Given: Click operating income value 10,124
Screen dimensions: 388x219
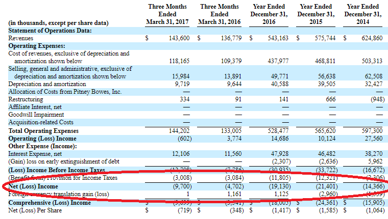Looking at the screenshot, I should click(327, 139).
